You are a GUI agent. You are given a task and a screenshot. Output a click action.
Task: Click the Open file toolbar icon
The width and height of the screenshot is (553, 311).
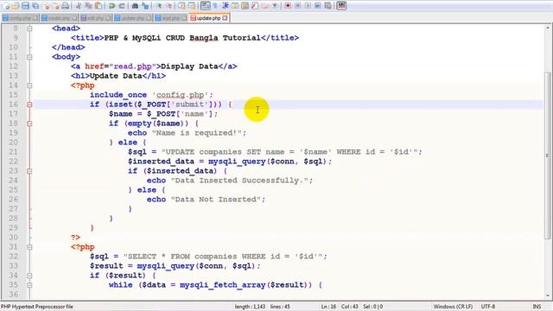(x=16, y=6)
